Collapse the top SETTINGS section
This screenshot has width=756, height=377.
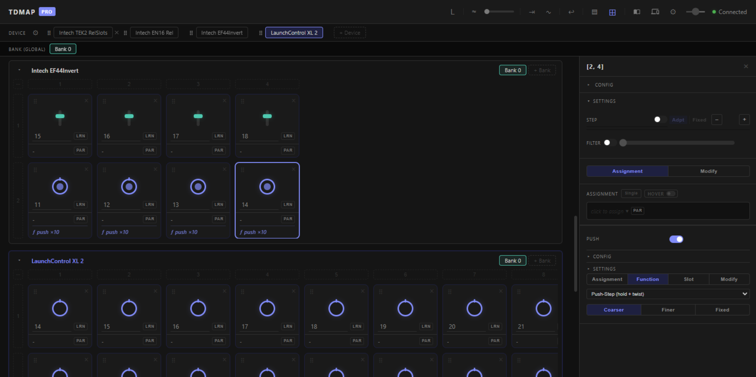(601, 101)
